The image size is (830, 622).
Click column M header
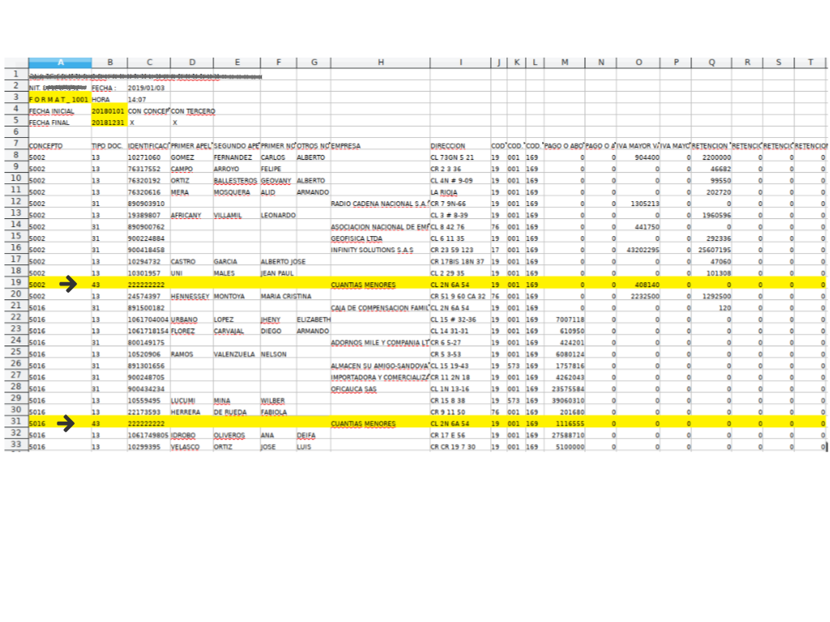(x=564, y=62)
